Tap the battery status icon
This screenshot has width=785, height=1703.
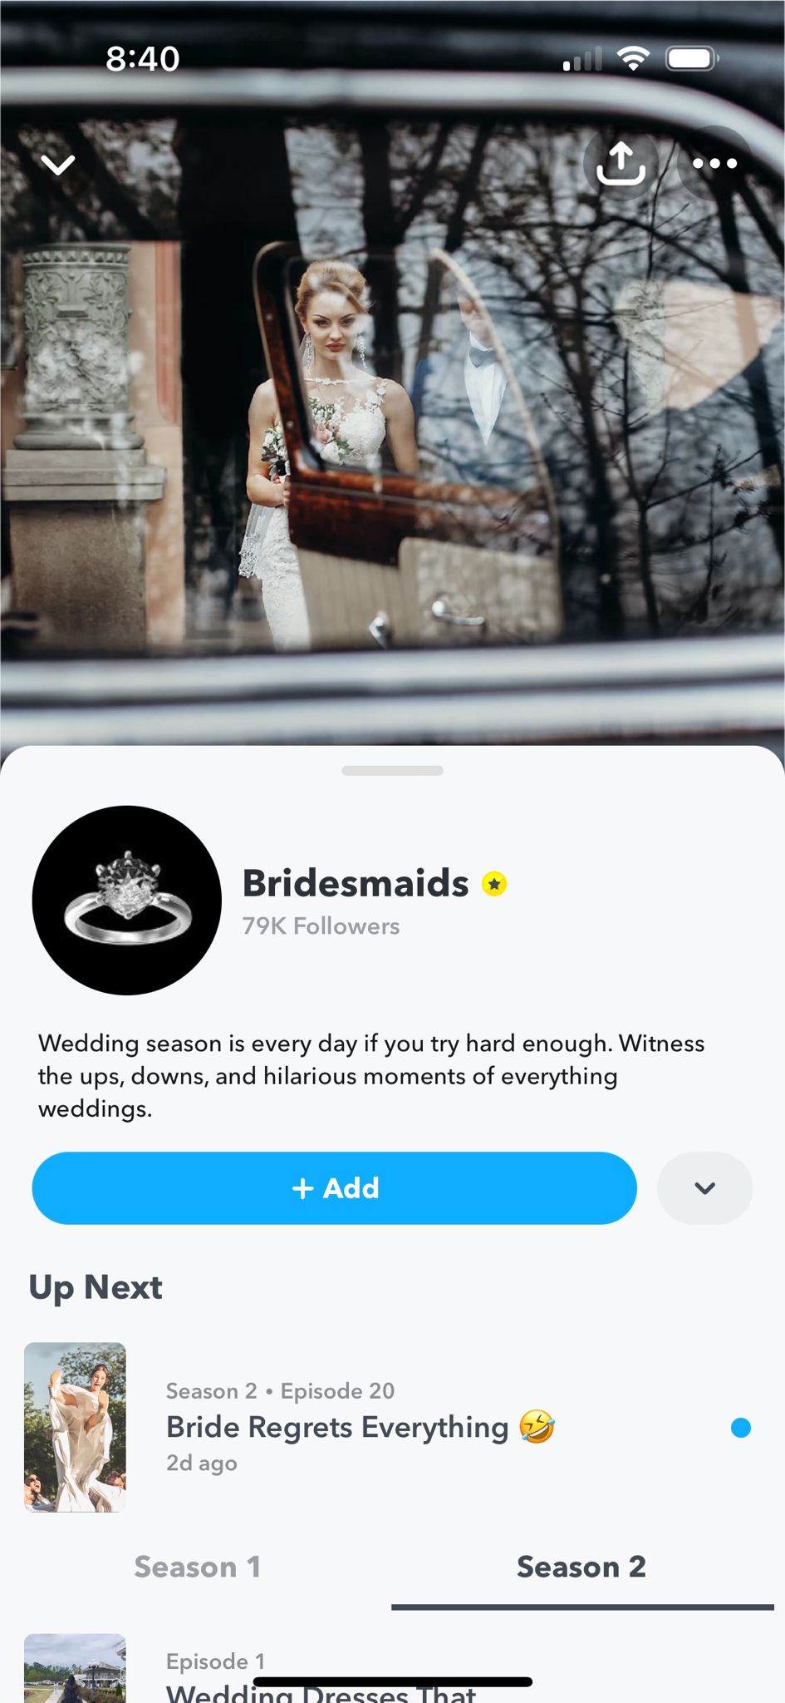[x=691, y=58]
